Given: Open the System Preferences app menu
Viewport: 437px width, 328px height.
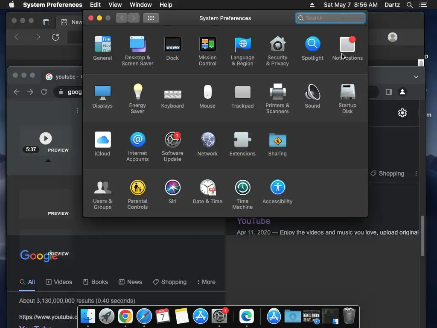Looking at the screenshot, I should point(52,5).
